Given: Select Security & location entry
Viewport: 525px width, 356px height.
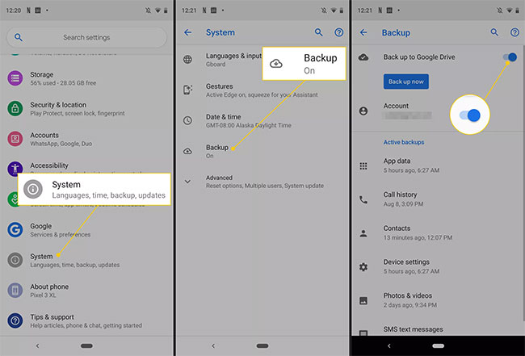Looking at the screenshot, I should [86, 109].
